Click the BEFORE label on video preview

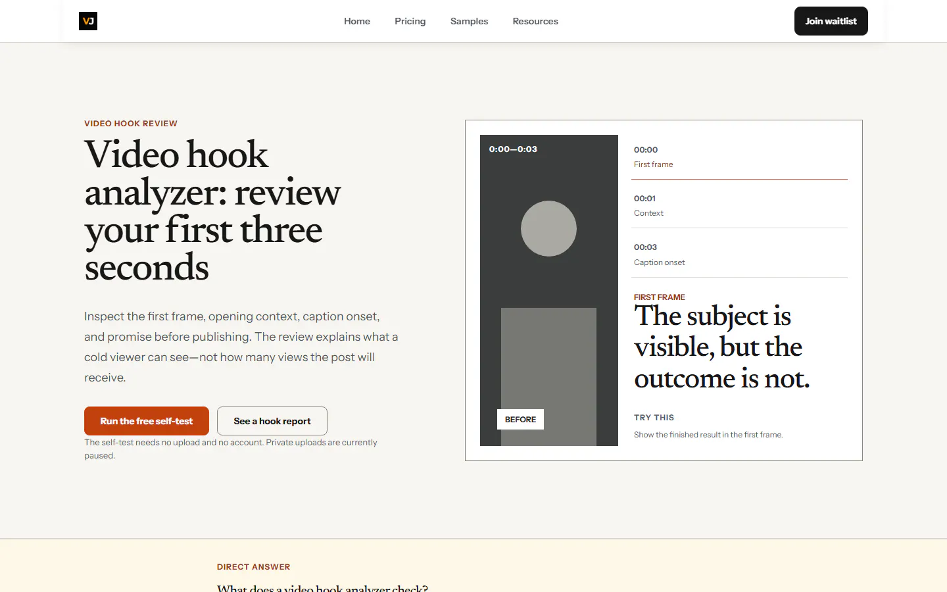point(520,419)
